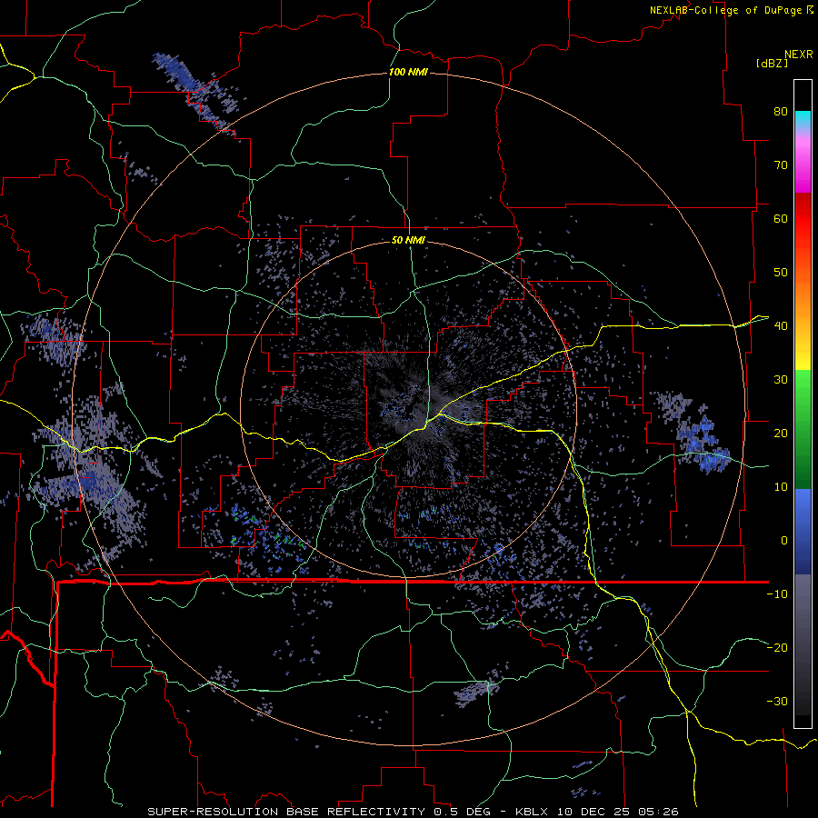The height and width of the screenshot is (818, 818).
Task: Click the 30 value on dBZ scale
Action: point(781,380)
